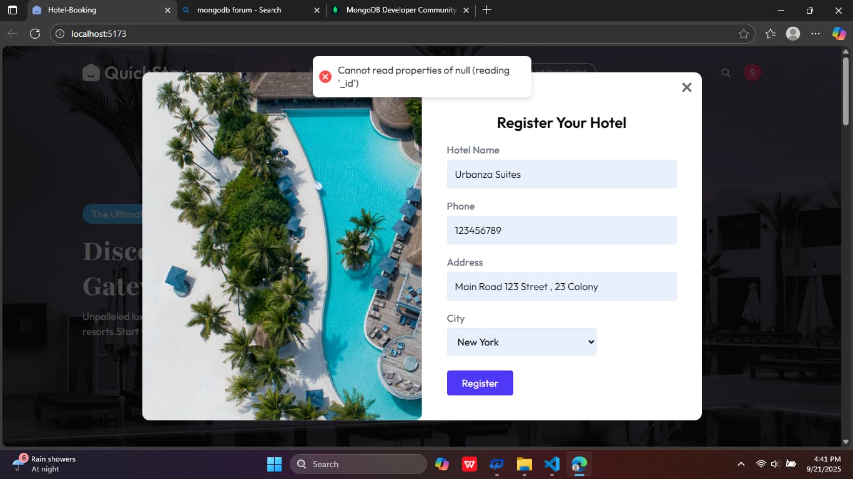
Task: View site information icon
Action: (61, 34)
